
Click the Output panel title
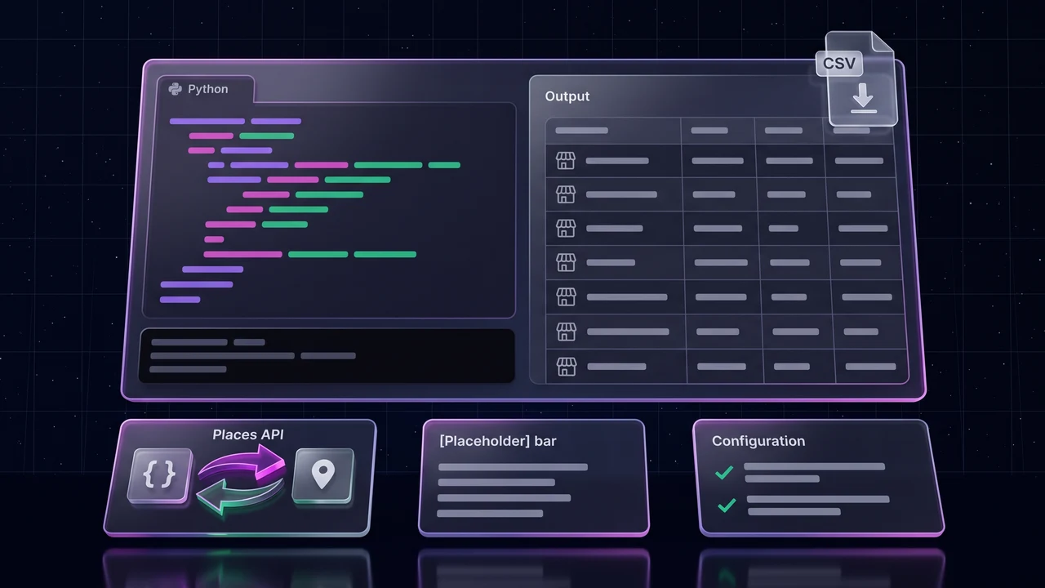(567, 96)
